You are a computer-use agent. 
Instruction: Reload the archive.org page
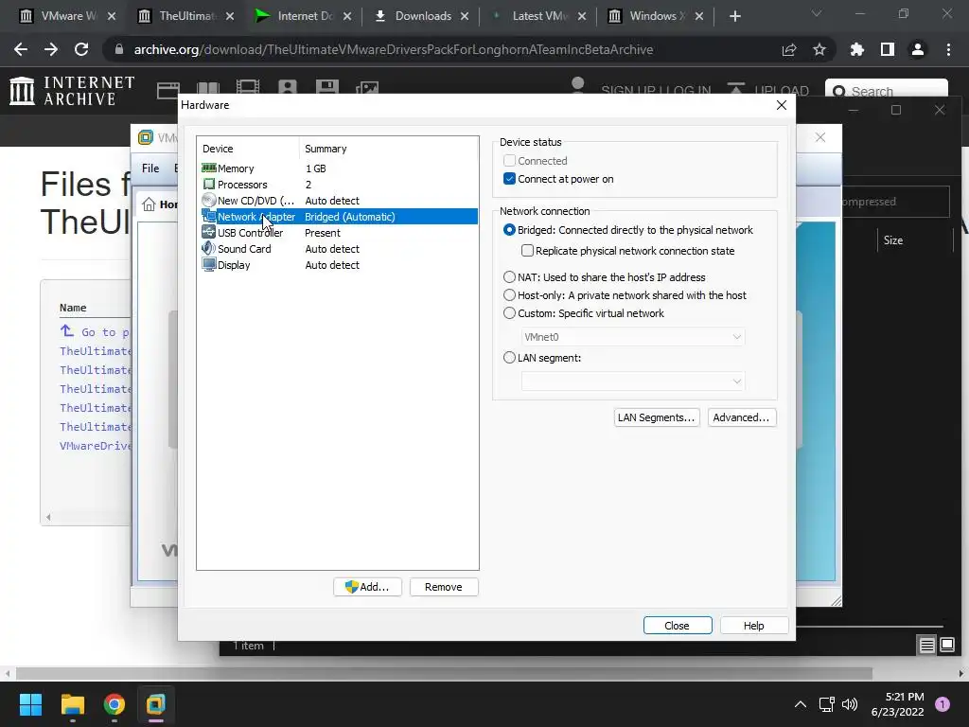(81, 49)
